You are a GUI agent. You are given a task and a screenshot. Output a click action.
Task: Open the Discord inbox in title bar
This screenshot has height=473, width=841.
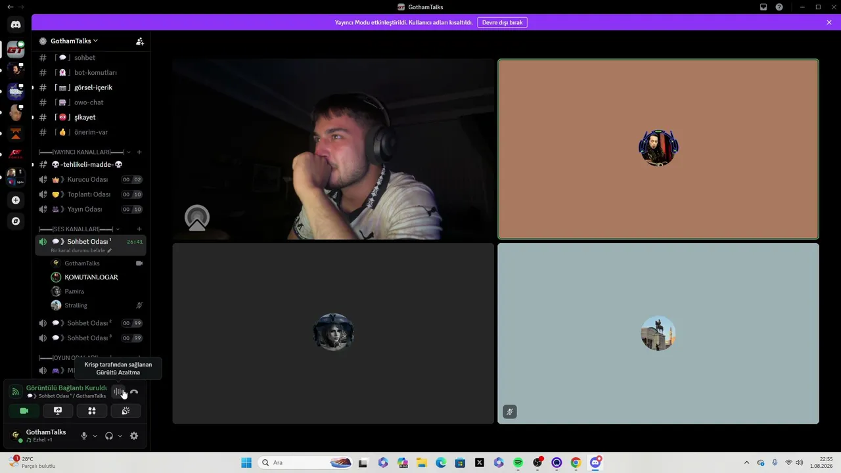(x=763, y=7)
